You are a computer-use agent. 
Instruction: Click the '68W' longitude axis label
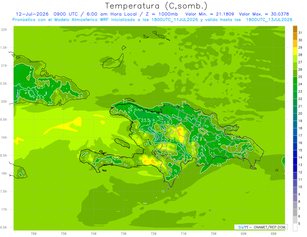click(x=273, y=234)
